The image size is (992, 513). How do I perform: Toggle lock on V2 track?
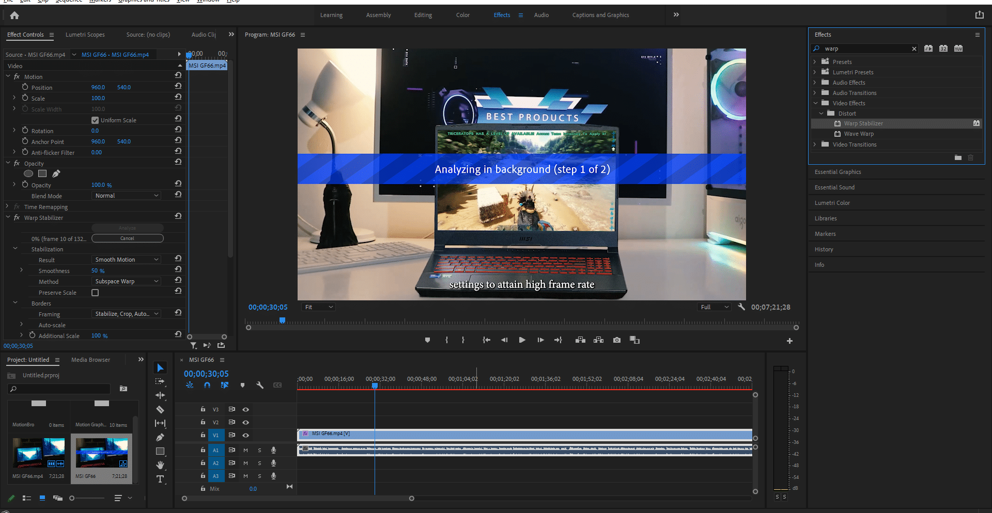[203, 422]
